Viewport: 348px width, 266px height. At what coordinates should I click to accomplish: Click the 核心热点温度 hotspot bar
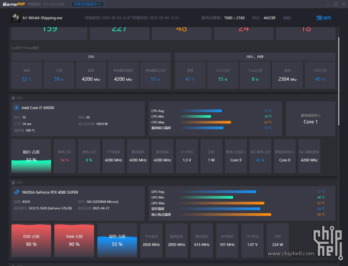click(x=225, y=214)
